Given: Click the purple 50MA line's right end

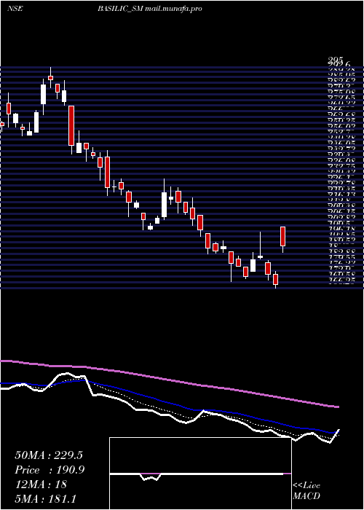Looking at the screenshot, I should pyautogui.click(x=337, y=407).
